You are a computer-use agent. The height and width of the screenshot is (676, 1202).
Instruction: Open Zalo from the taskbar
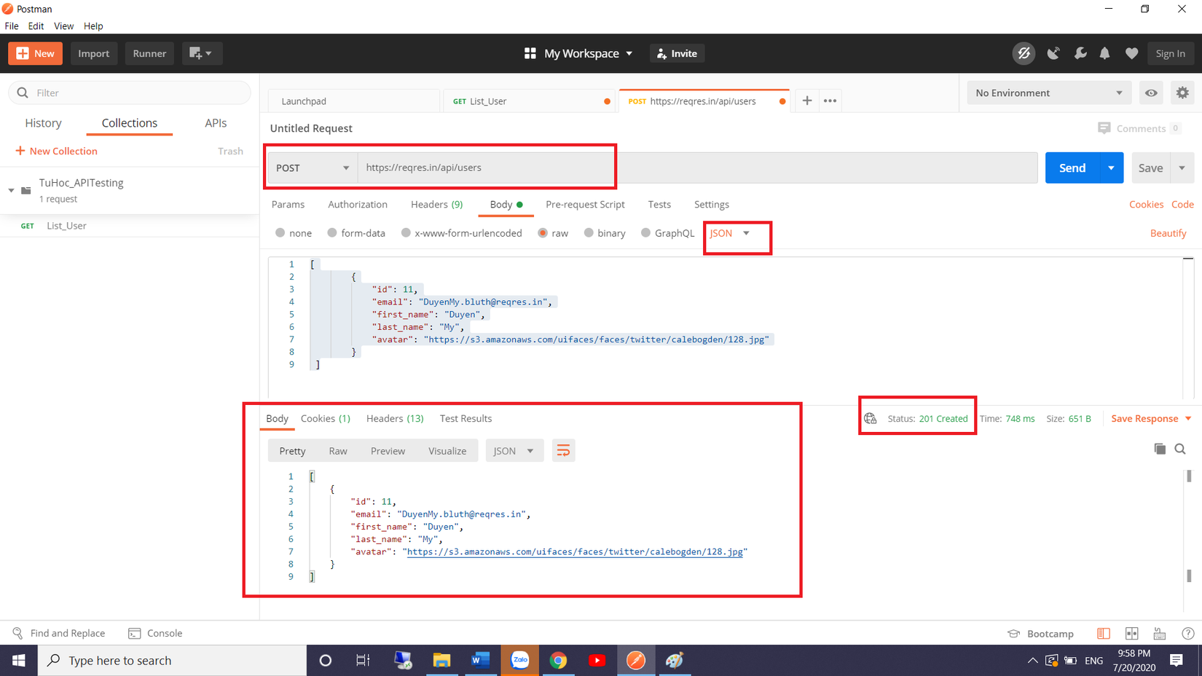(520, 661)
